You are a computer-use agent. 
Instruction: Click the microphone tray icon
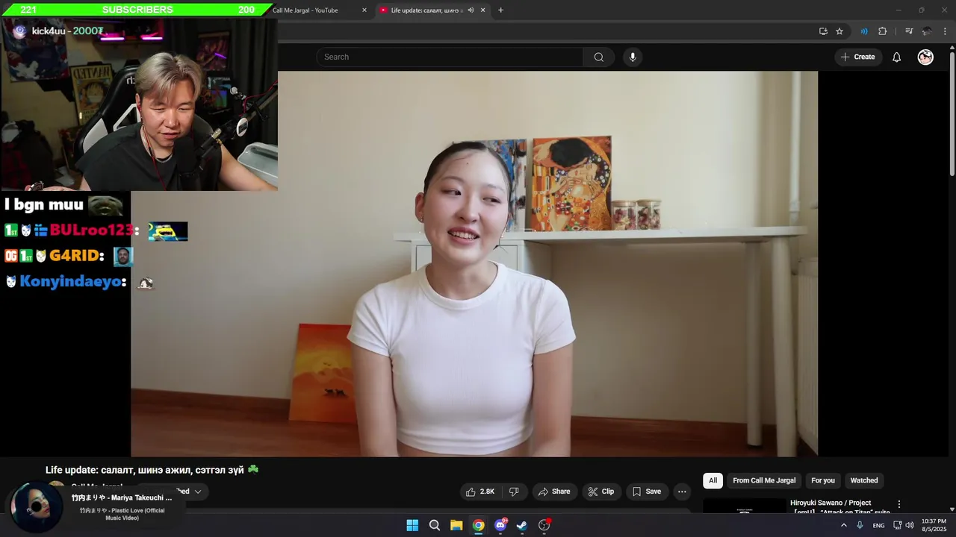pyautogui.click(x=860, y=525)
